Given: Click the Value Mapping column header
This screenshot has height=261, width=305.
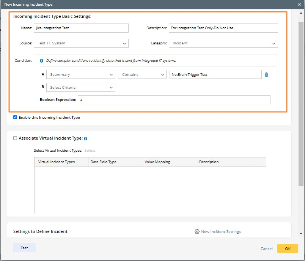Looking at the screenshot, I should click(x=157, y=162).
